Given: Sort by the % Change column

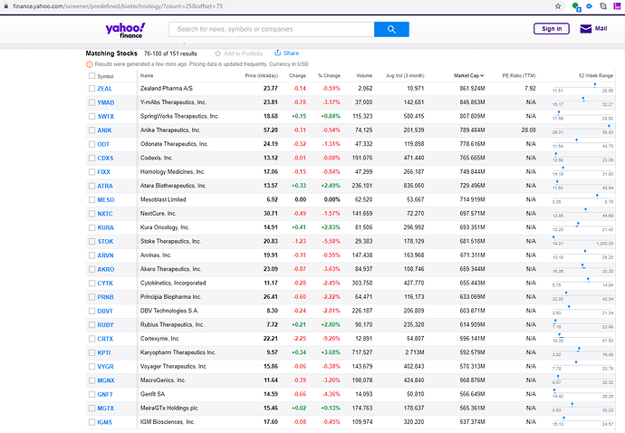Looking at the screenshot, I should 329,76.
